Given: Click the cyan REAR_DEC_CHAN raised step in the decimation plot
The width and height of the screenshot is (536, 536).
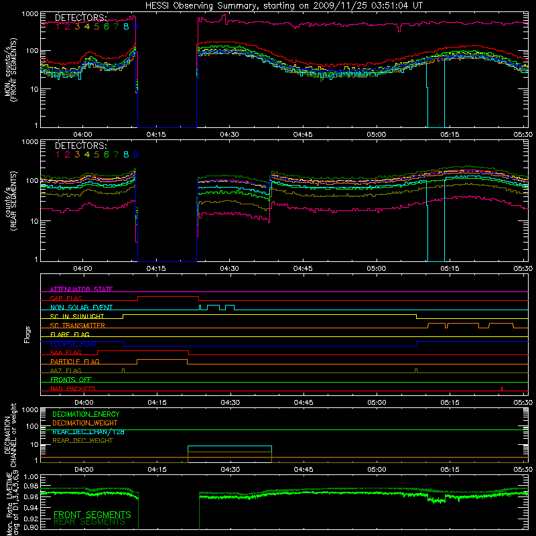Looking at the screenshot, I should click(x=230, y=446).
